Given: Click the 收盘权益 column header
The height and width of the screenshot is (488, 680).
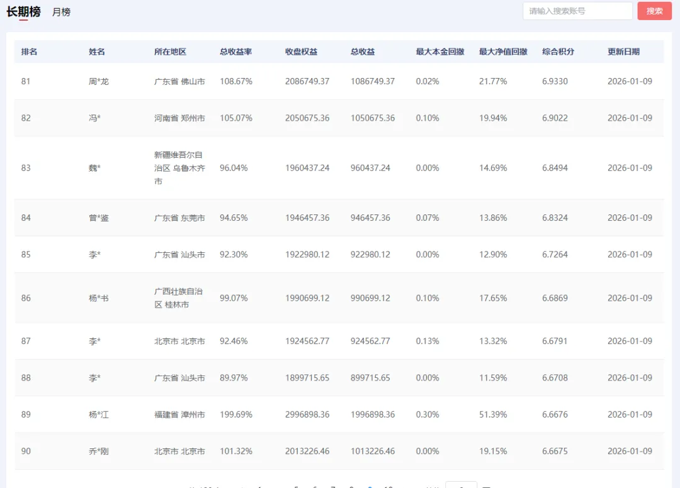Looking at the screenshot, I should tap(301, 52).
